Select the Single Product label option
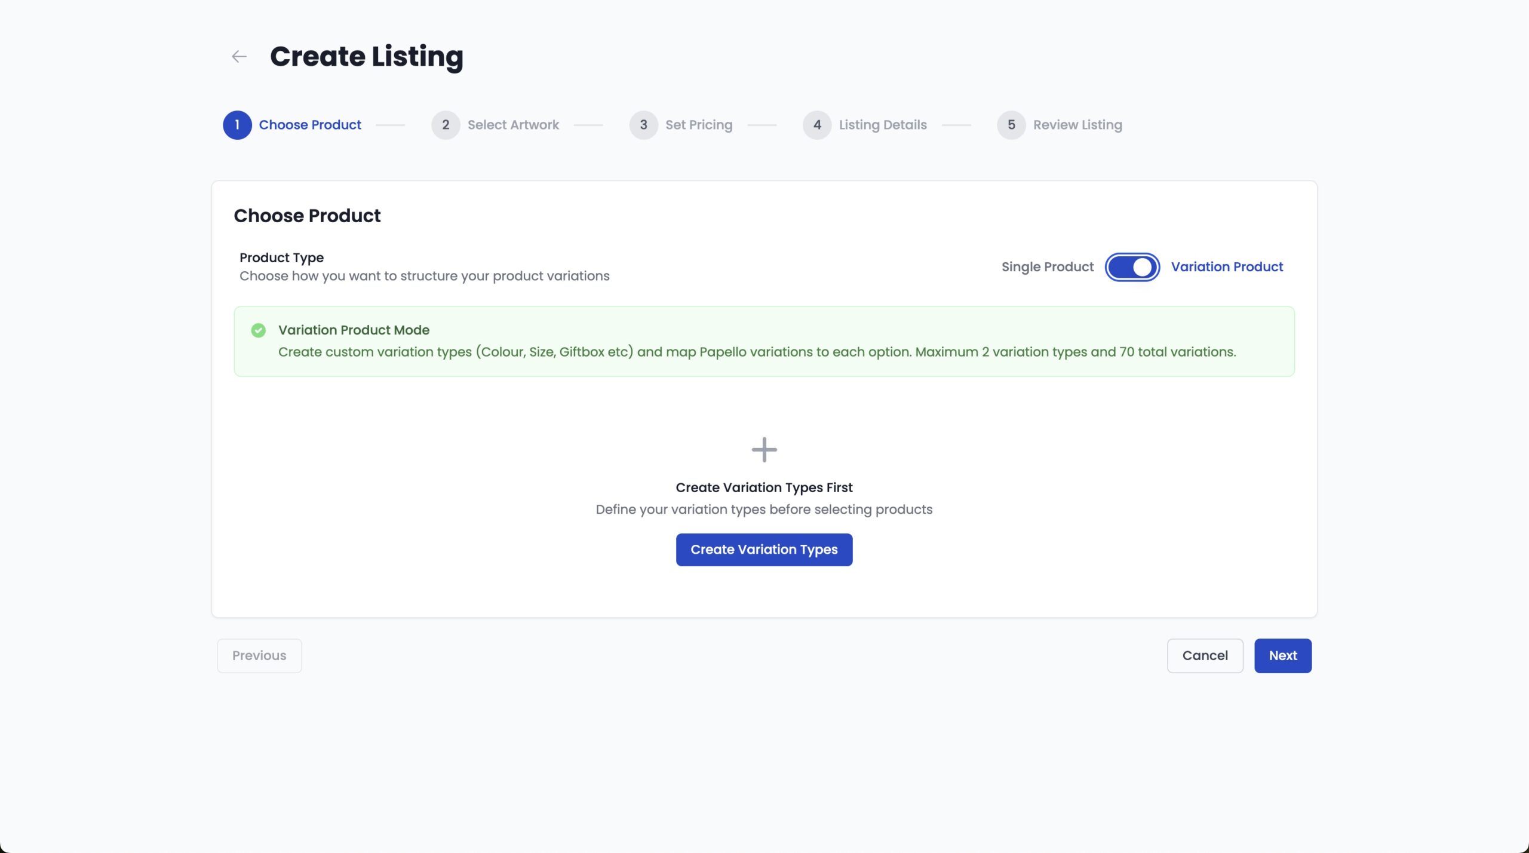1529x853 pixels. tap(1047, 267)
